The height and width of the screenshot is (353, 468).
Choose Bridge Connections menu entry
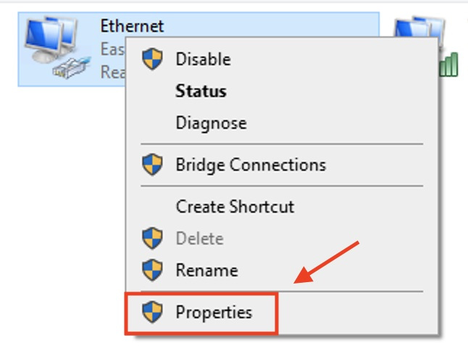tap(251, 165)
